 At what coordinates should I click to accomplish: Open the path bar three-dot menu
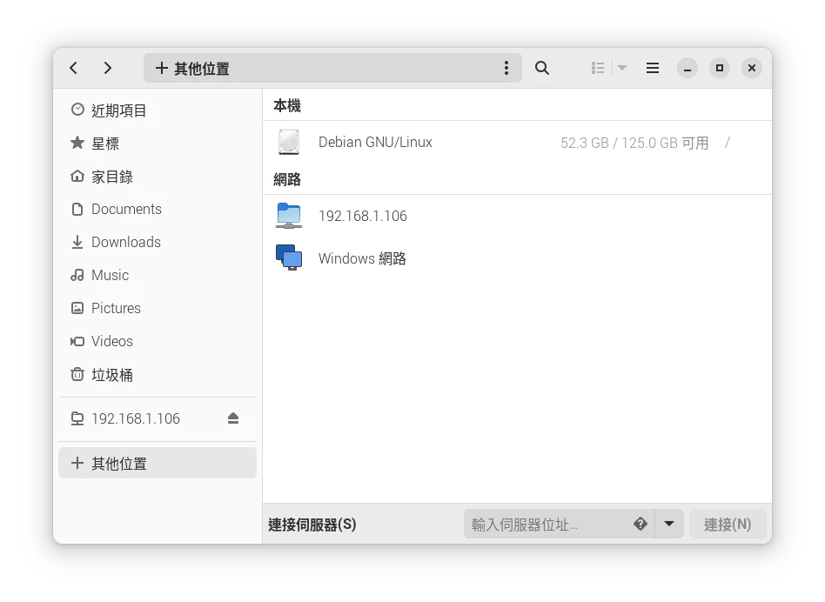[x=506, y=68]
